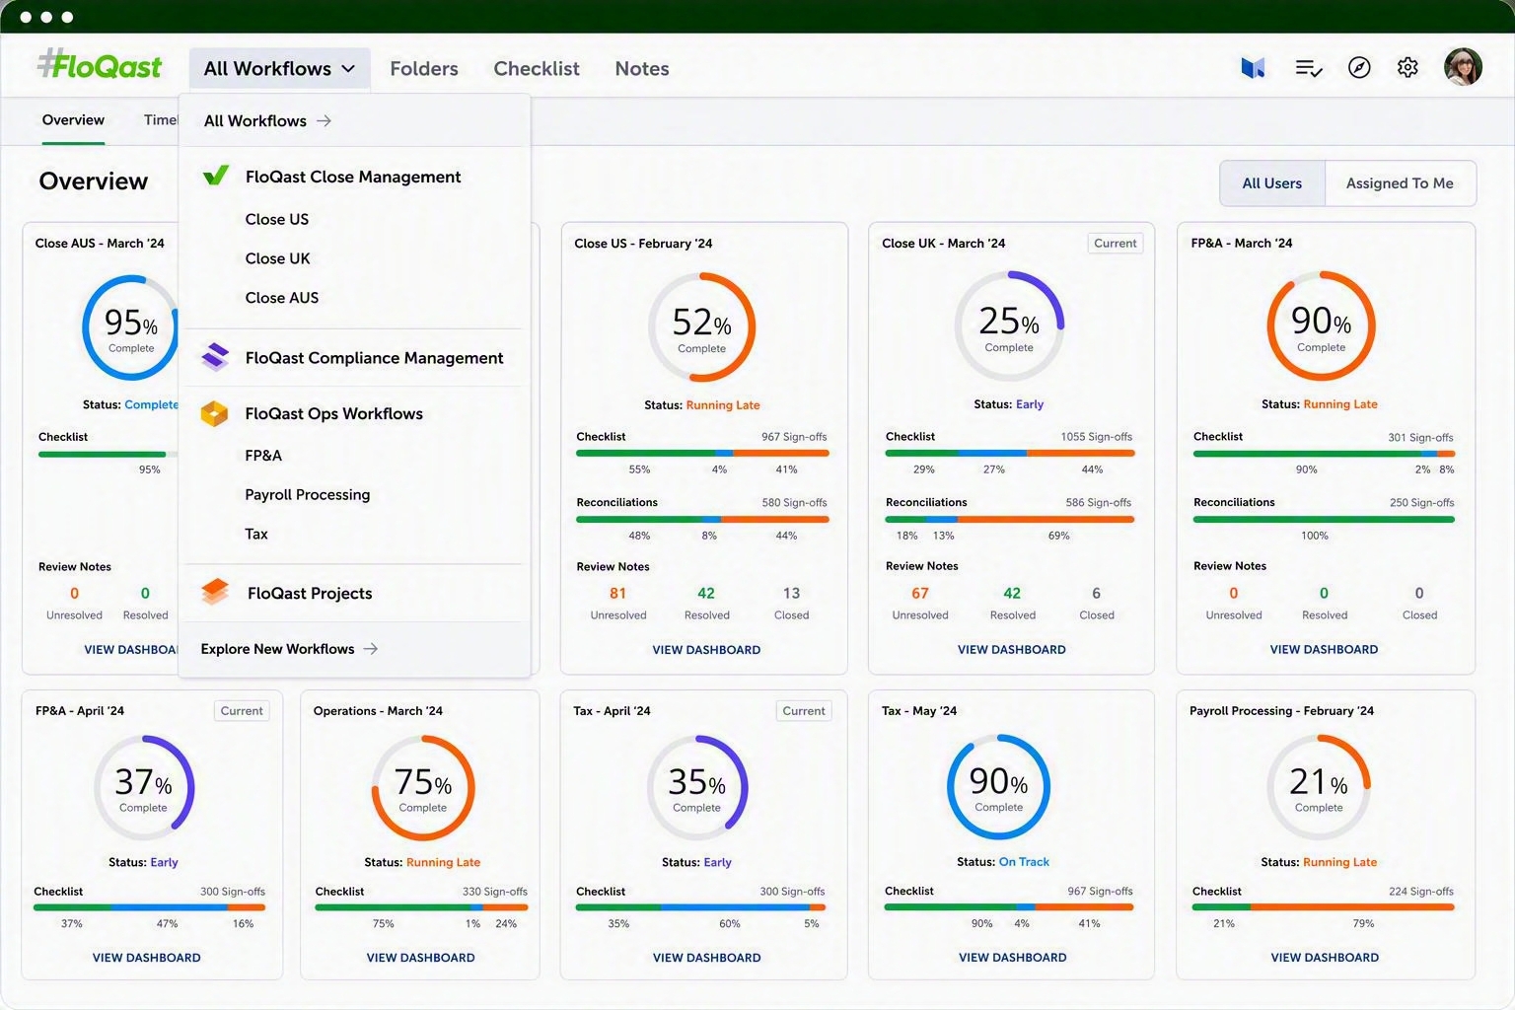Image resolution: width=1515 pixels, height=1010 pixels.
Task: Select Payroll Processing in the dropdown
Action: (308, 494)
